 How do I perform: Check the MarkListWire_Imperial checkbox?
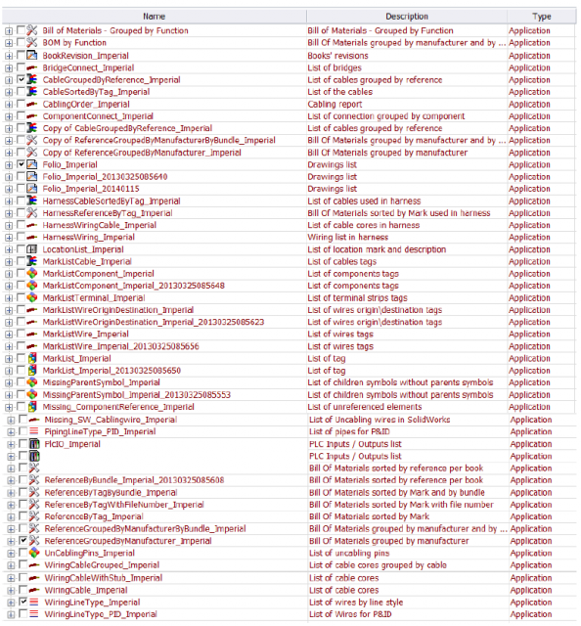click(x=22, y=333)
